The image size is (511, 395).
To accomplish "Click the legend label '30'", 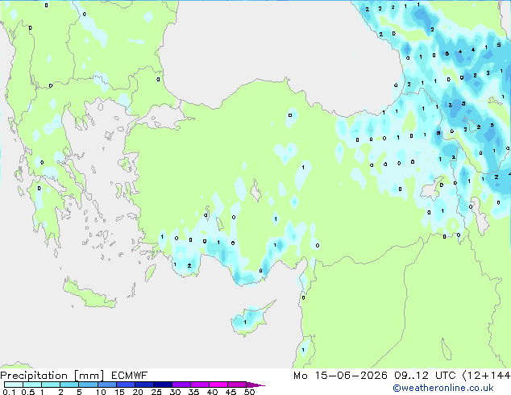I will point(175,392).
